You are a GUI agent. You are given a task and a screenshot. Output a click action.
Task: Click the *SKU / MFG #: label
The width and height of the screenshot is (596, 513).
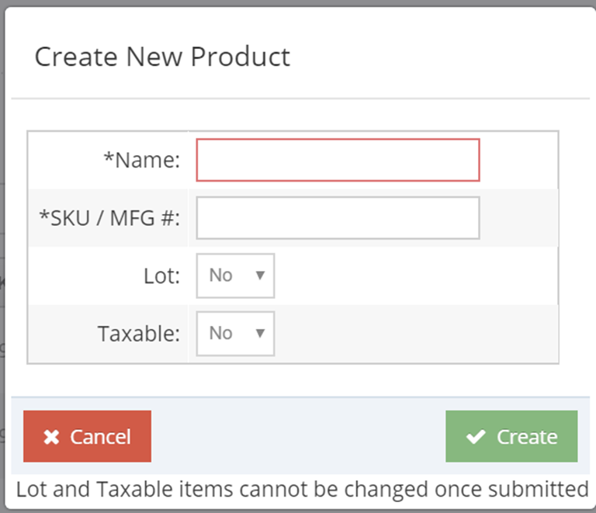point(109,218)
